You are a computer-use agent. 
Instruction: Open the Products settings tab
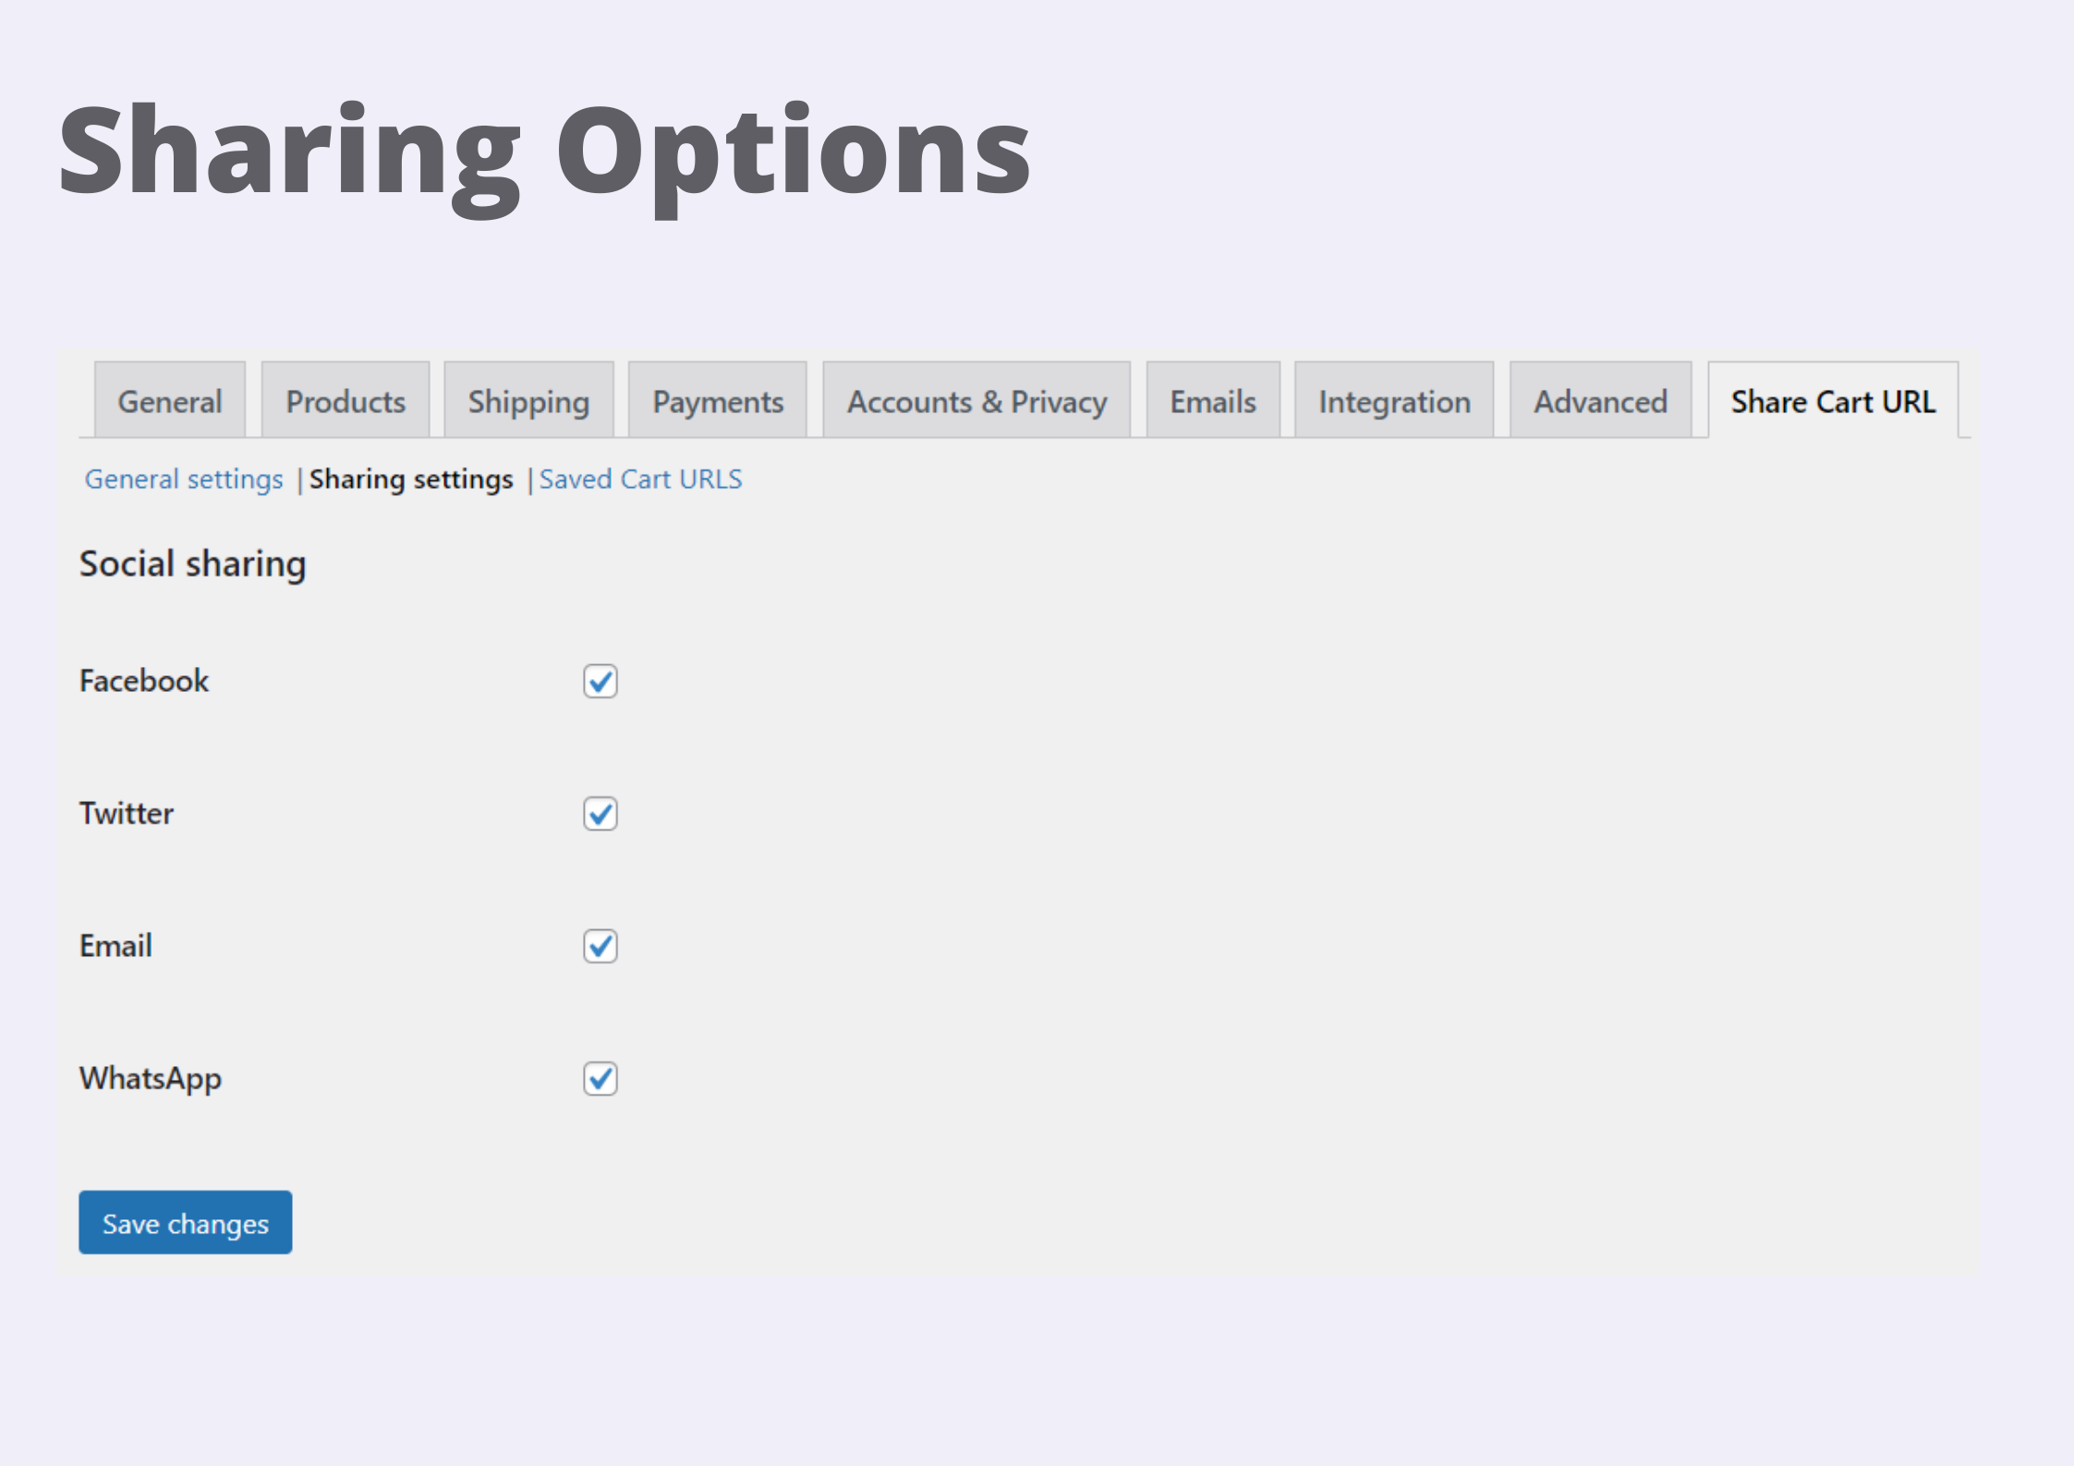click(344, 401)
